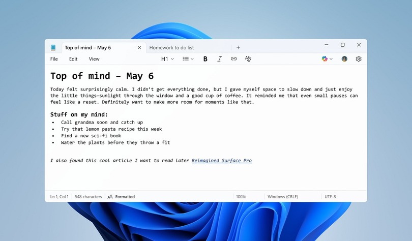The image size is (412, 241).
Task: Click 'Windows (CRLF)' line ending status
Action: [283, 197]
